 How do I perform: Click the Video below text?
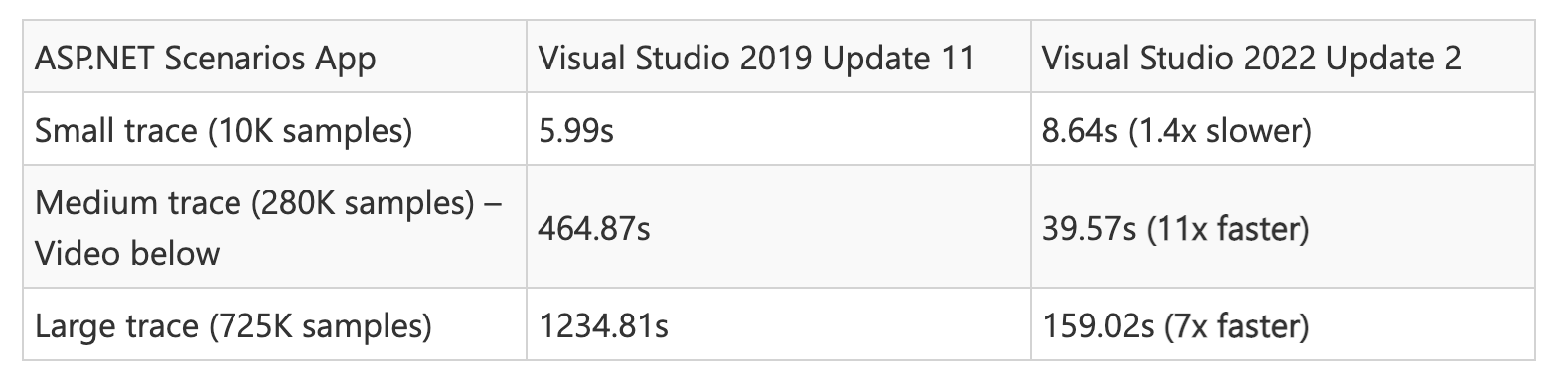pos(127,252)
